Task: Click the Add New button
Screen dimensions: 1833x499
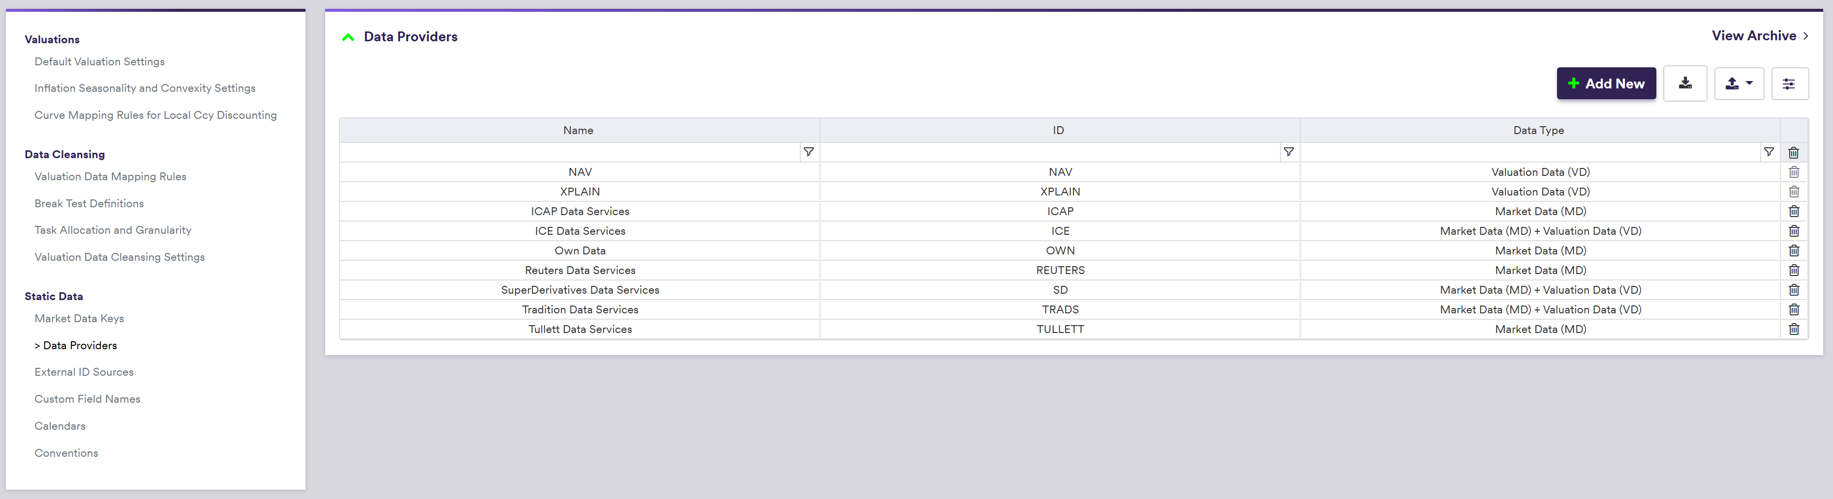Action: pos(1605,84)
